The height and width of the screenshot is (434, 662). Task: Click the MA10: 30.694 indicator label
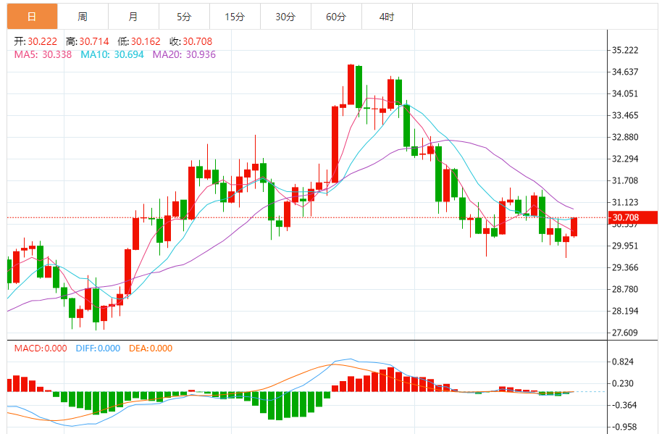[112, 54]
